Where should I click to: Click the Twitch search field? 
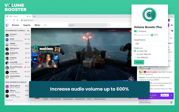tap(88, 25)
